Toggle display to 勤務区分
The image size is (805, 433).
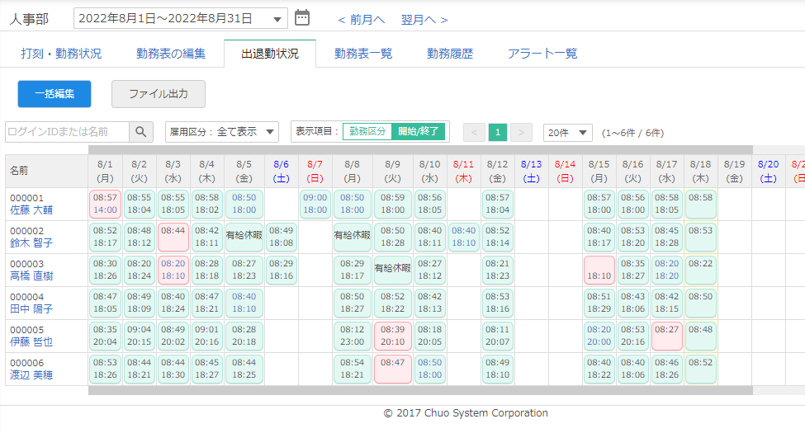coord(367,132)
